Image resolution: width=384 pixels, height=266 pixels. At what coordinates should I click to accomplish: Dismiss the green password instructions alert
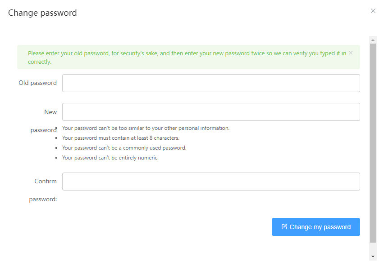coord(350,53)
